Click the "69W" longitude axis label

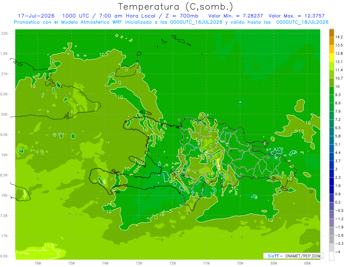pyautogui.click(x=274, y=263)
